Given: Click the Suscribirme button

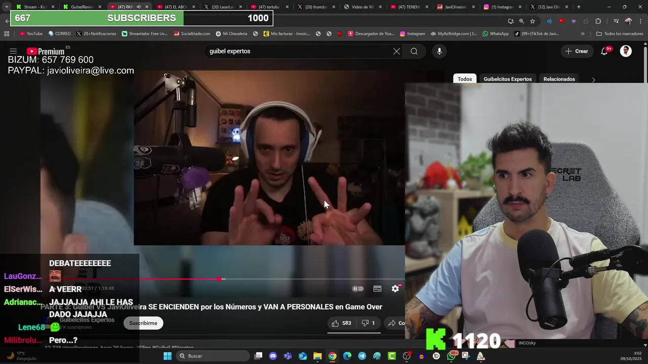Looking at the screenshot, I should (143, 323).
